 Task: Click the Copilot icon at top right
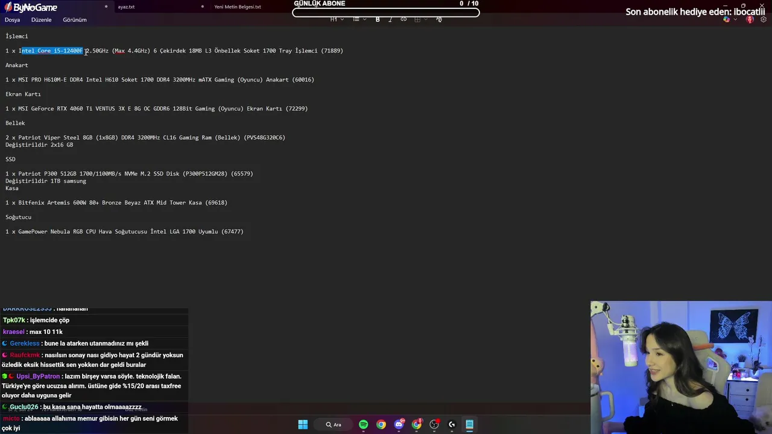coord(727,19)
